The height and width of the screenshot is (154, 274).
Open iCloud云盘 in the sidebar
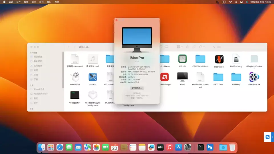(x=39, y=89)
